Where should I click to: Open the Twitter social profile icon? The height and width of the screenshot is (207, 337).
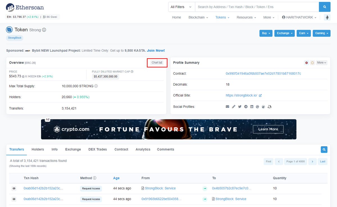240,107
